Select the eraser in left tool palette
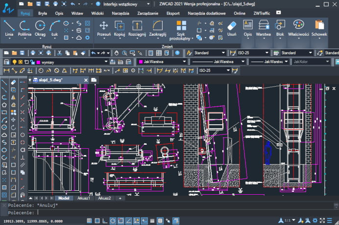Viewport: 339px width, 225px height. (13, 82)
